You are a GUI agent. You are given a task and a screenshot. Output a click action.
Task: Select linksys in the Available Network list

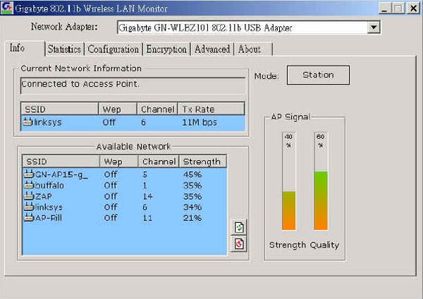125,207
